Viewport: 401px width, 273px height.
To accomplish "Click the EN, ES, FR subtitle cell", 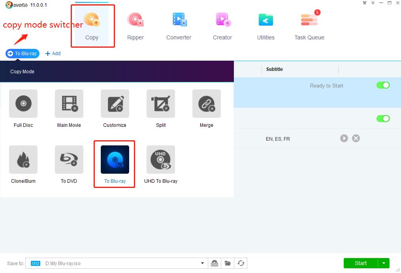I will tap(278, 139).
